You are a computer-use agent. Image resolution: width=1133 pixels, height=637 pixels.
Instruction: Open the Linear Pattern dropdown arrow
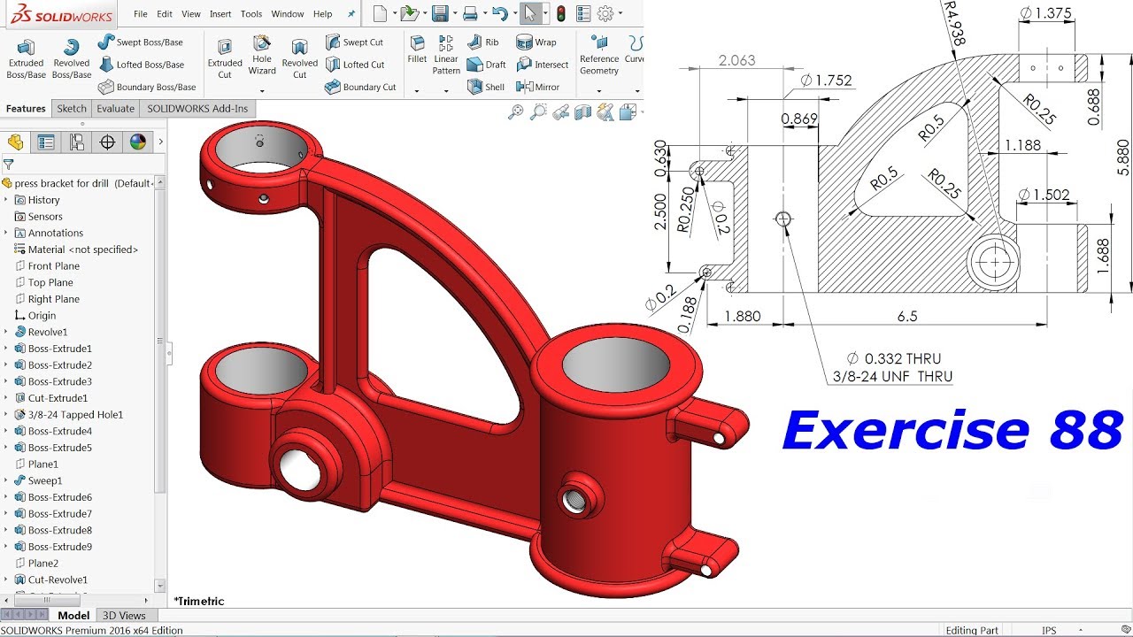click(x=446, y=89)
